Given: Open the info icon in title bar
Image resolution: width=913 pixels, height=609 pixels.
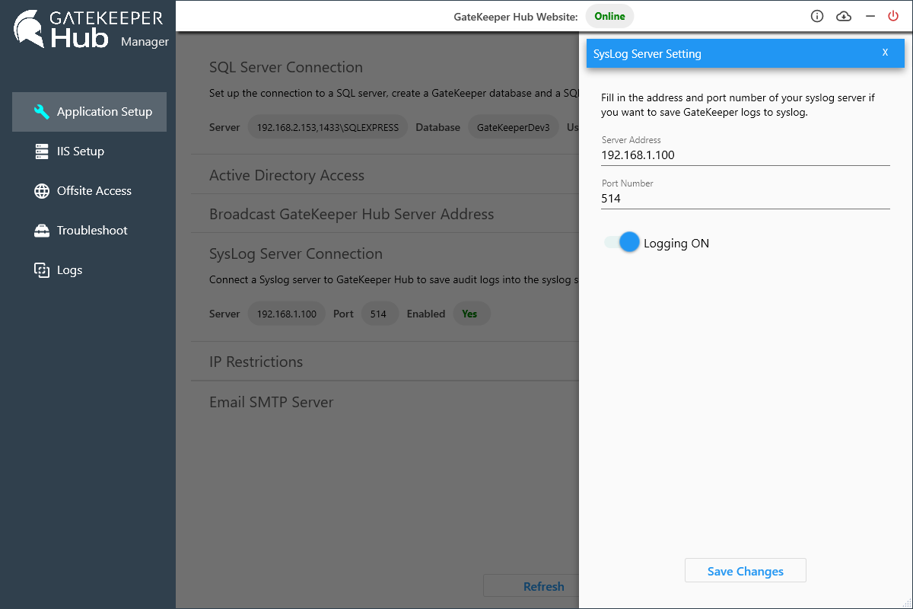Looking at the screenshot, I should [817, 16].
